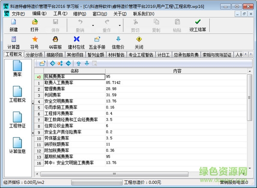
Task: Open the 符号 star symbol tool
Action: [35, 39]
